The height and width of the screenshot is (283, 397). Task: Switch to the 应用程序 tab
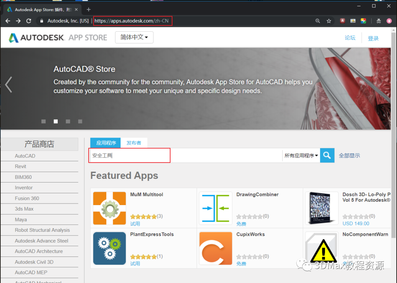point(105,143)
